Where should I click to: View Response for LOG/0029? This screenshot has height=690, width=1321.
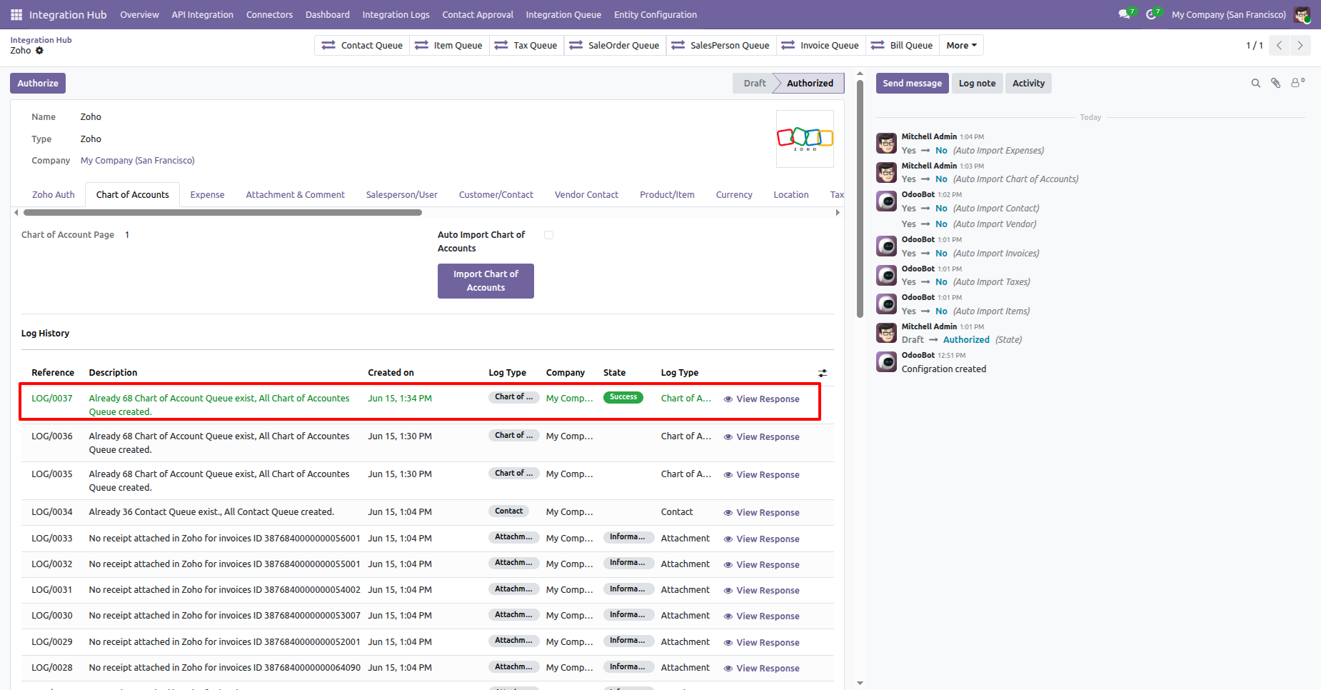click(761, 643)
